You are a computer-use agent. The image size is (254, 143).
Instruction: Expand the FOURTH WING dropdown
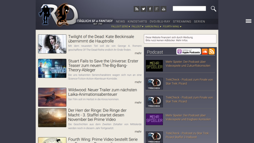coord(172,27)
